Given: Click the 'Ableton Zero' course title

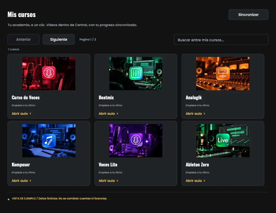Looking at the screenshot, I should [x=197, y=165].
